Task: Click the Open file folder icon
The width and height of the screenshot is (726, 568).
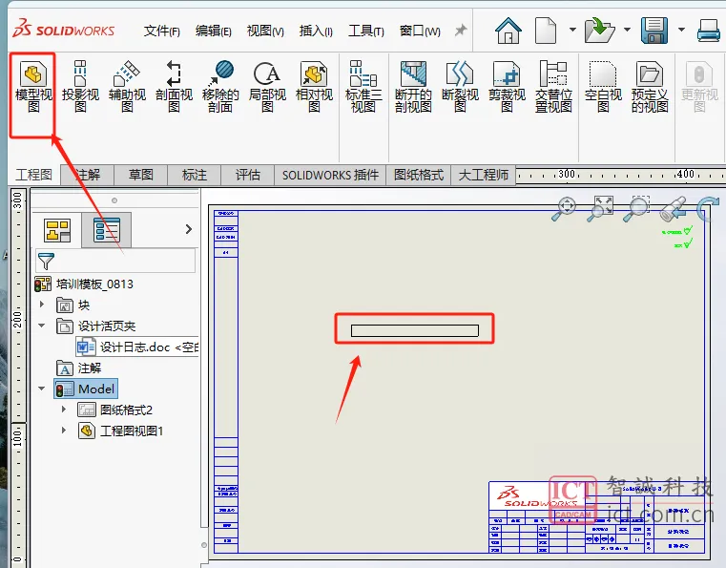Action: pos(599,31)
